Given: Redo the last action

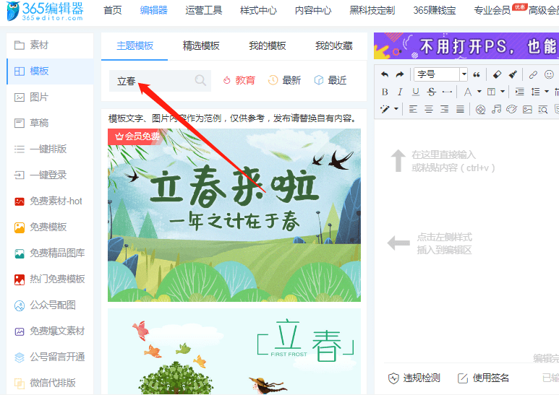Looking at the screenshot, I should click(x=400, y=74).
